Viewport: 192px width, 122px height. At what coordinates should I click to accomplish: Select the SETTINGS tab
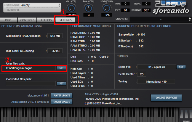pos(65,20)
